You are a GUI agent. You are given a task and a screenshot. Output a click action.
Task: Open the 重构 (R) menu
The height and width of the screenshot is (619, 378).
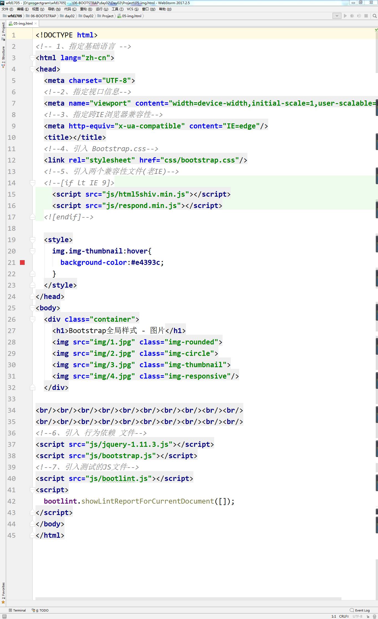pyautogui.click(x=86, y=9)
